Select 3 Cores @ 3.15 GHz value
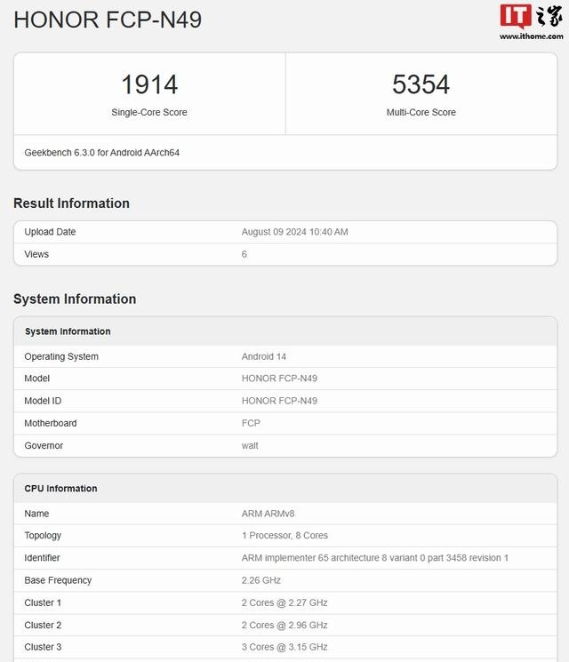Image resolution: width=569 pixels, height=662 pixels. point(284,647)
